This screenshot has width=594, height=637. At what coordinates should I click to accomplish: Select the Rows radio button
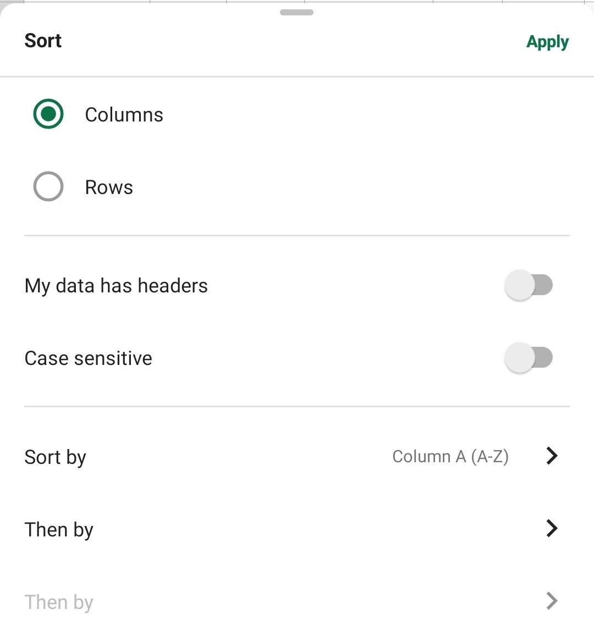pyautogui.click(x=48, y=187)
